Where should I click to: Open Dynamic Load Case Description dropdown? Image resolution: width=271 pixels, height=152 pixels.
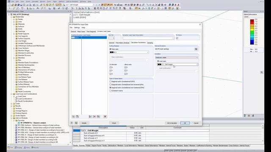(148, 38)
